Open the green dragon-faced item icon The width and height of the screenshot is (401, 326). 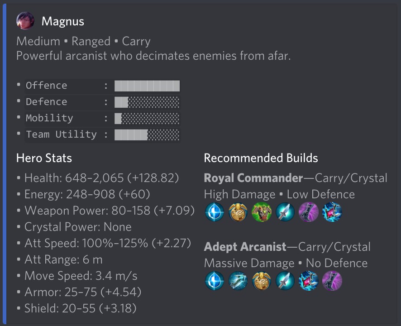[261, 211]
